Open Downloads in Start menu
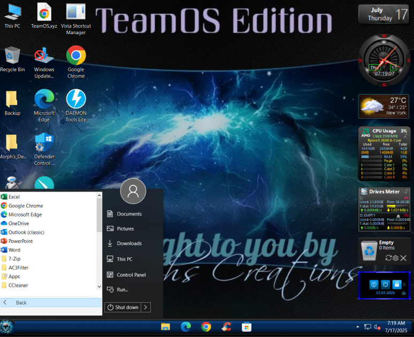The width and height of the screenshot is (414, 337). coord(129,243)
